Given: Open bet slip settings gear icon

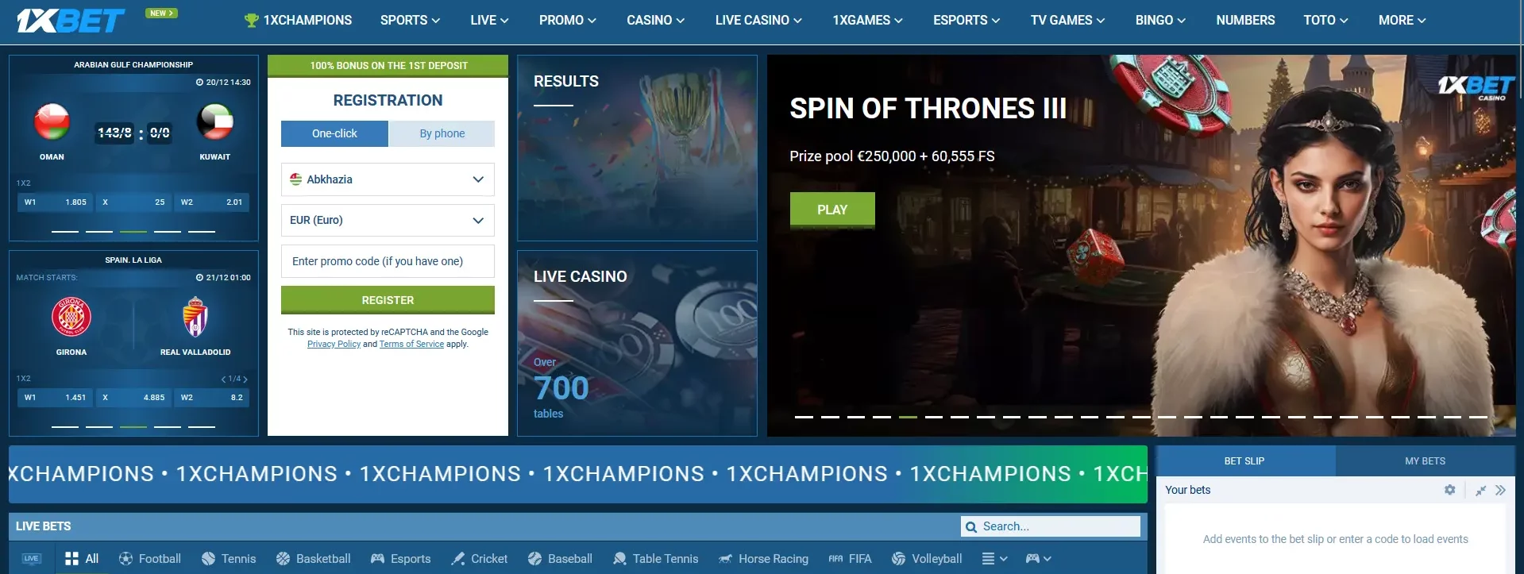Looking at the screenshot, I should pos(1449,490).
